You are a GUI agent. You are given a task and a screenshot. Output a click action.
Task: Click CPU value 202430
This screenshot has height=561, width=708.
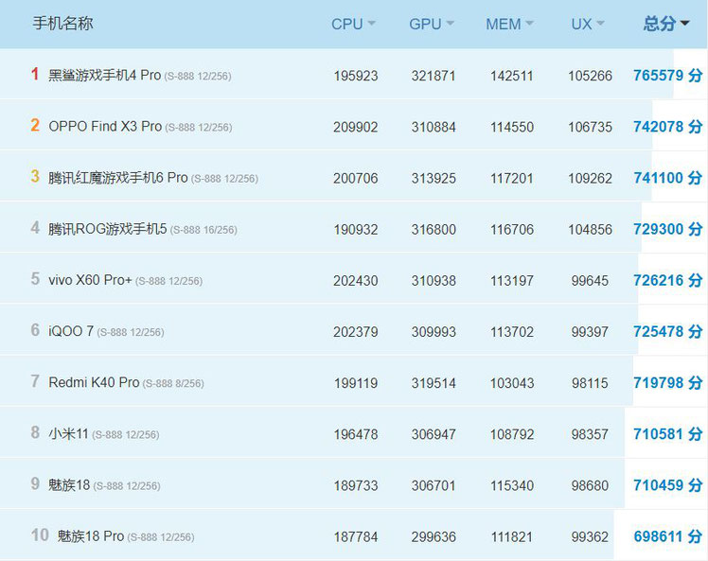point(356,281)
